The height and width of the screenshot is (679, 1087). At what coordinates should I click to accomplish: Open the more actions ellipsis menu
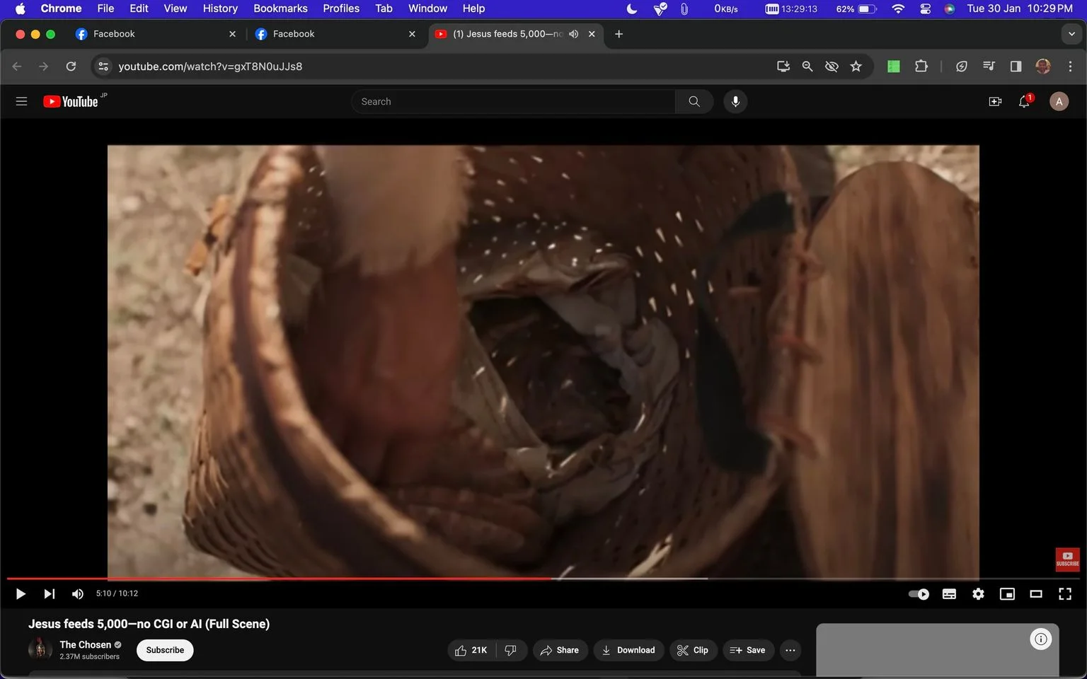click(x=790, y=650)
